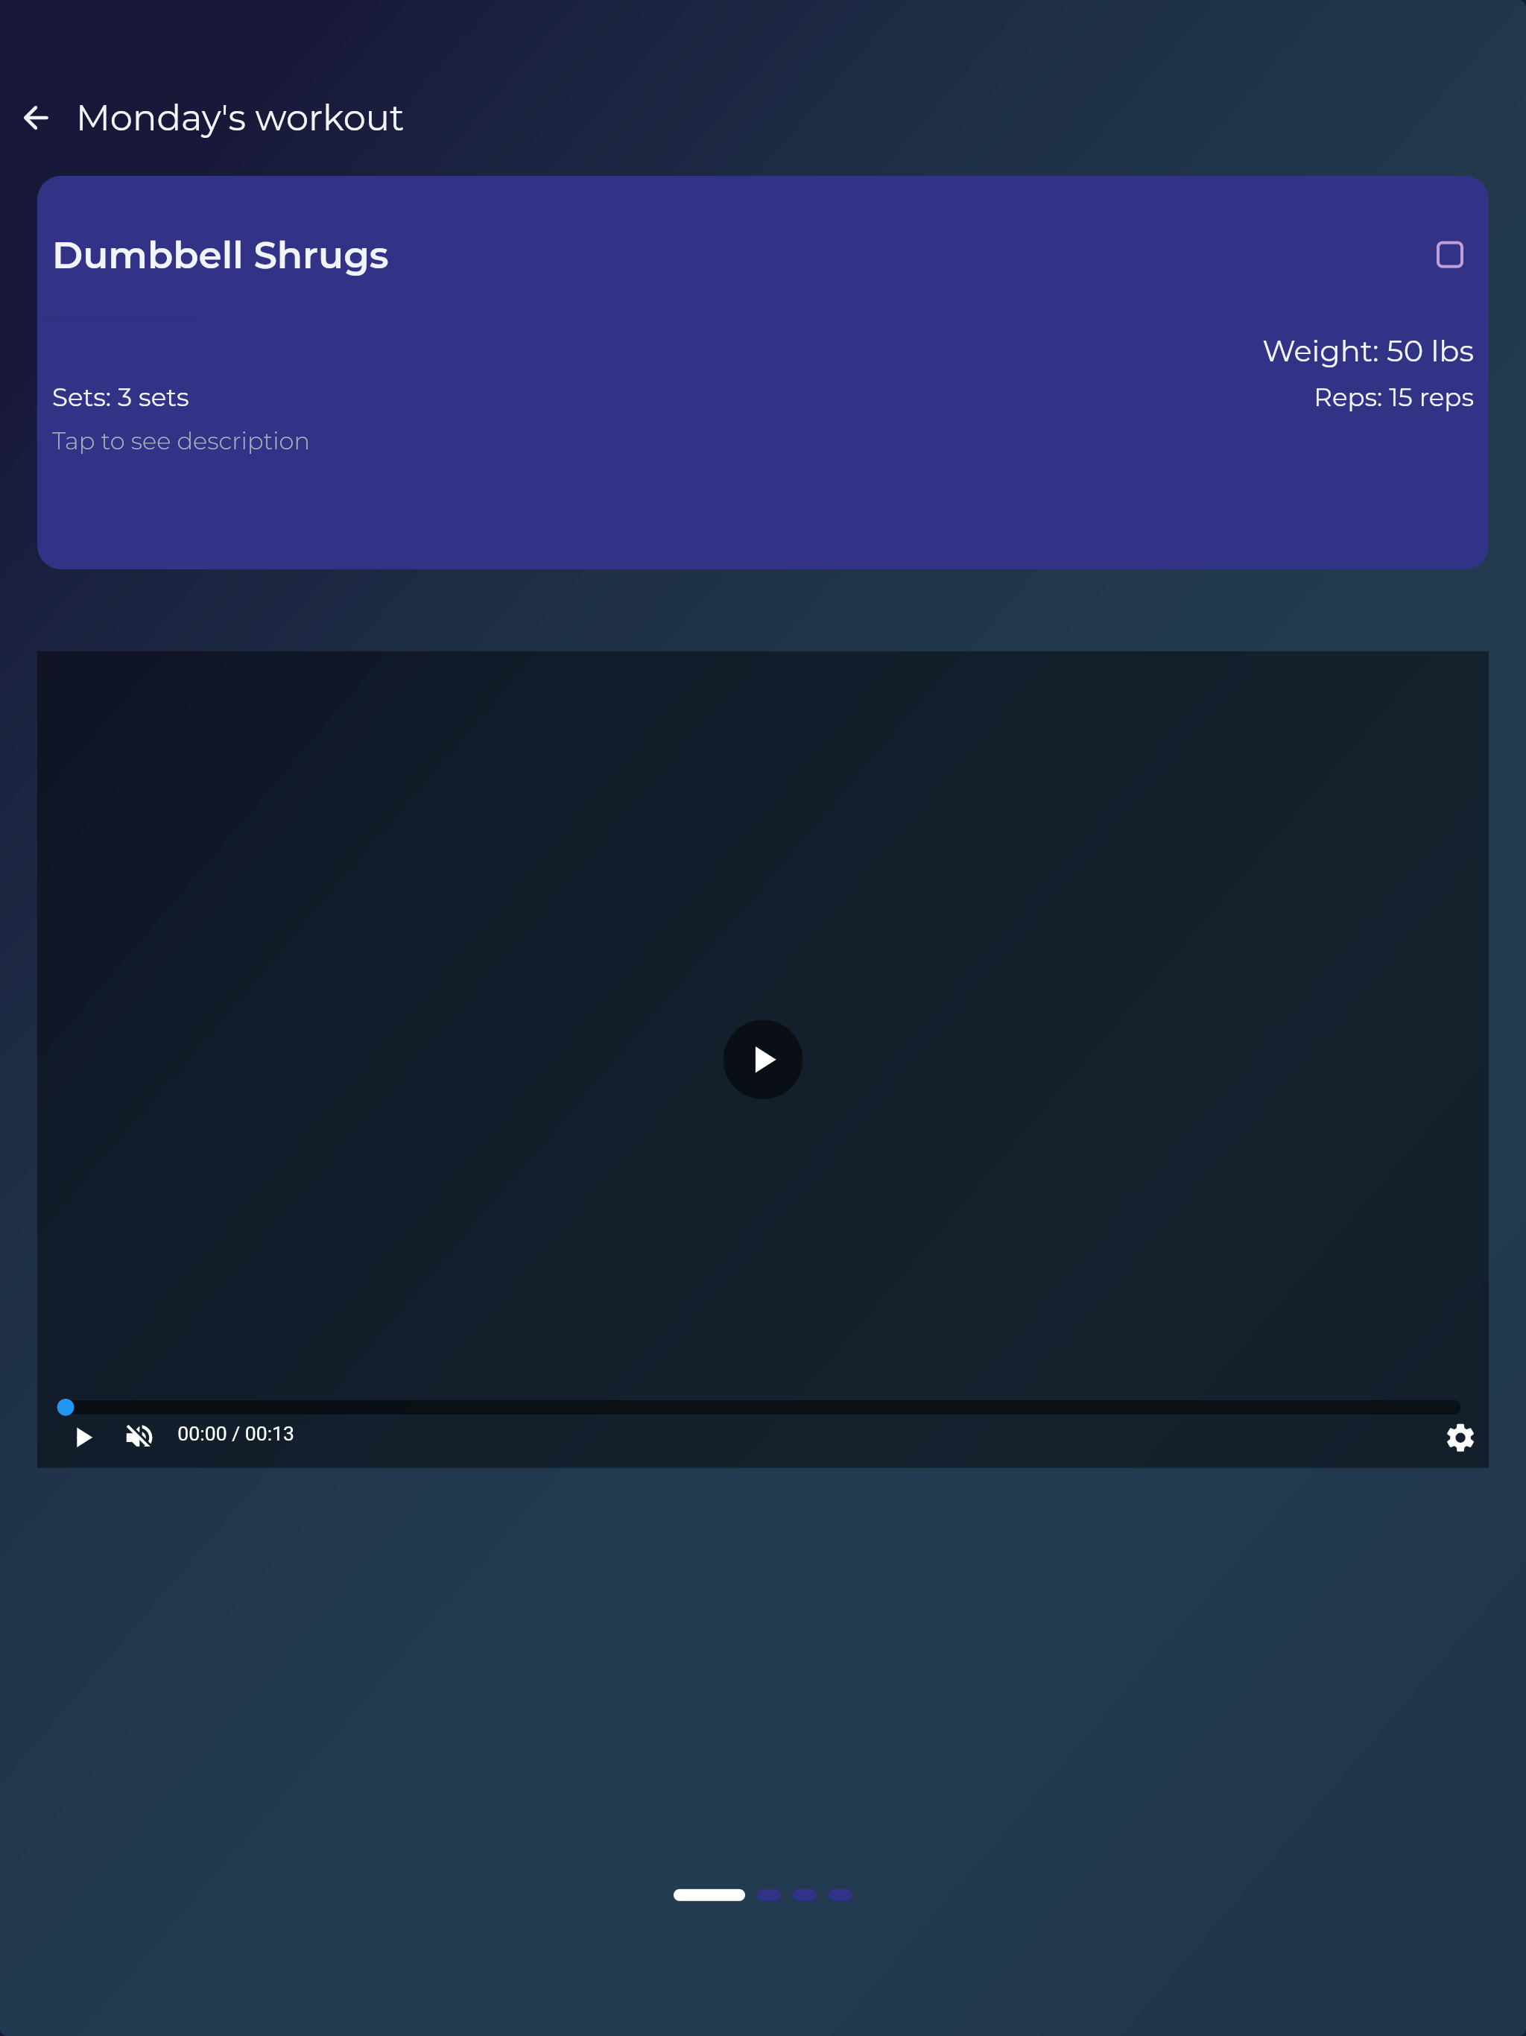The height and width of the screenshot is (2036, 1526).
Task: Switch to the fourth page indicator
Action: pos(840,1895)
